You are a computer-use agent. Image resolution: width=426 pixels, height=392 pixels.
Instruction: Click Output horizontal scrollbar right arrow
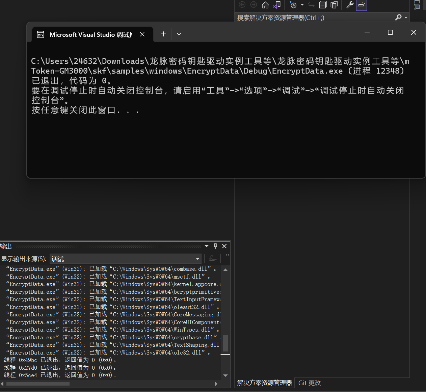[x=216, y=384]
